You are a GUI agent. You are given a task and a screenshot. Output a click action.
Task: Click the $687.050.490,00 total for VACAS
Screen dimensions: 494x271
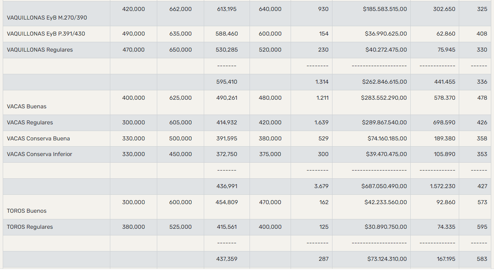(x=384, y=187)
